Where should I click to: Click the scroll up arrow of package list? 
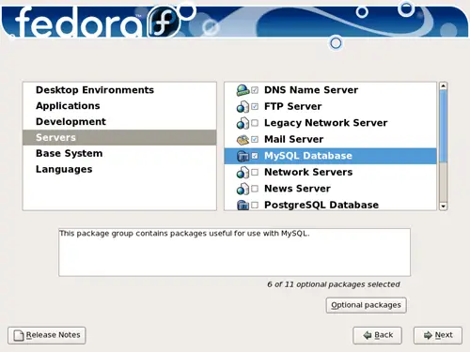pos(443,86)
